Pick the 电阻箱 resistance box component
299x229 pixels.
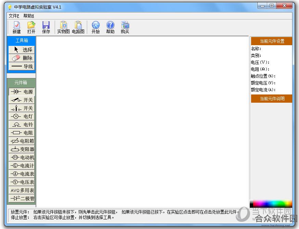pos(22,141)
